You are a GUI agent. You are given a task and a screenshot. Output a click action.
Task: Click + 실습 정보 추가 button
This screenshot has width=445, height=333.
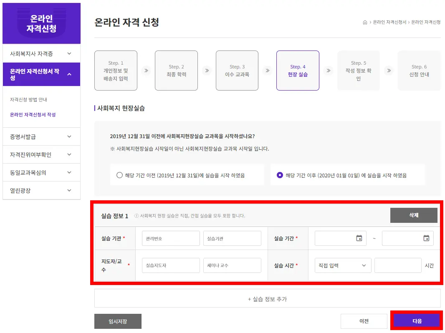point(267,298)
